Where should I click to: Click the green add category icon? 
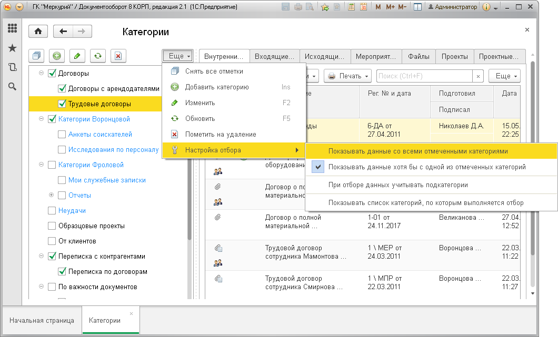[56, 56]
